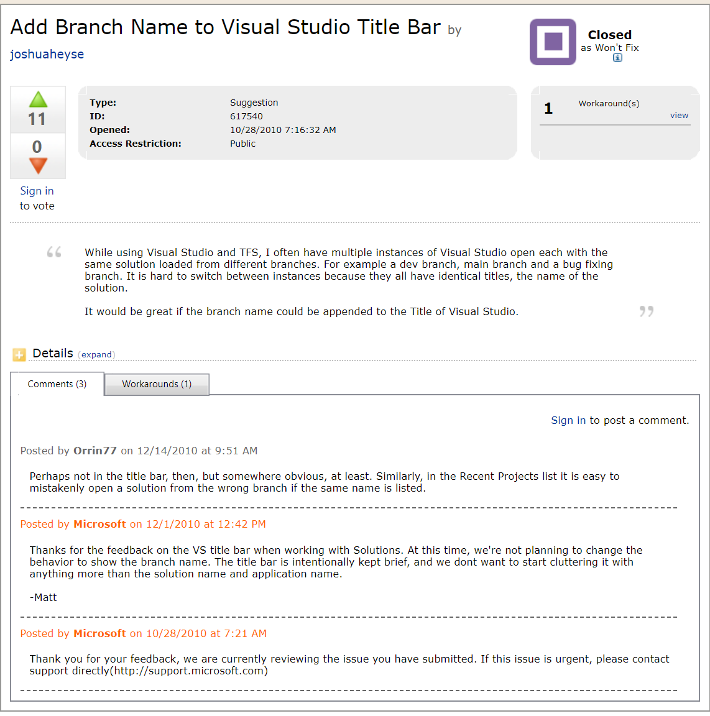Viewport: 710px width, 716px height.
Task: Expand the Details section
Action: pos(97,354)
